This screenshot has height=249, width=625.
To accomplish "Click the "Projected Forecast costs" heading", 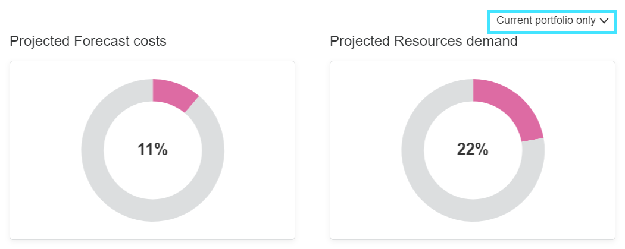I will [x=88, y=41].
